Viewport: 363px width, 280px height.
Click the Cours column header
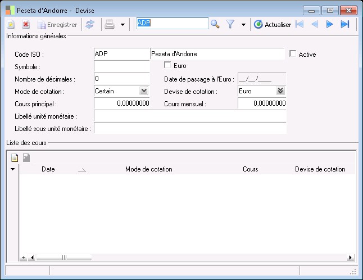pos(250,169)
